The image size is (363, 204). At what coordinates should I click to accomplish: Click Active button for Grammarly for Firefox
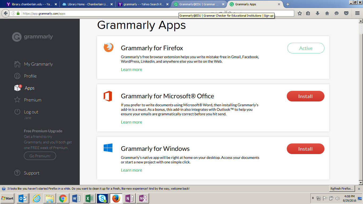click(306, 48)
